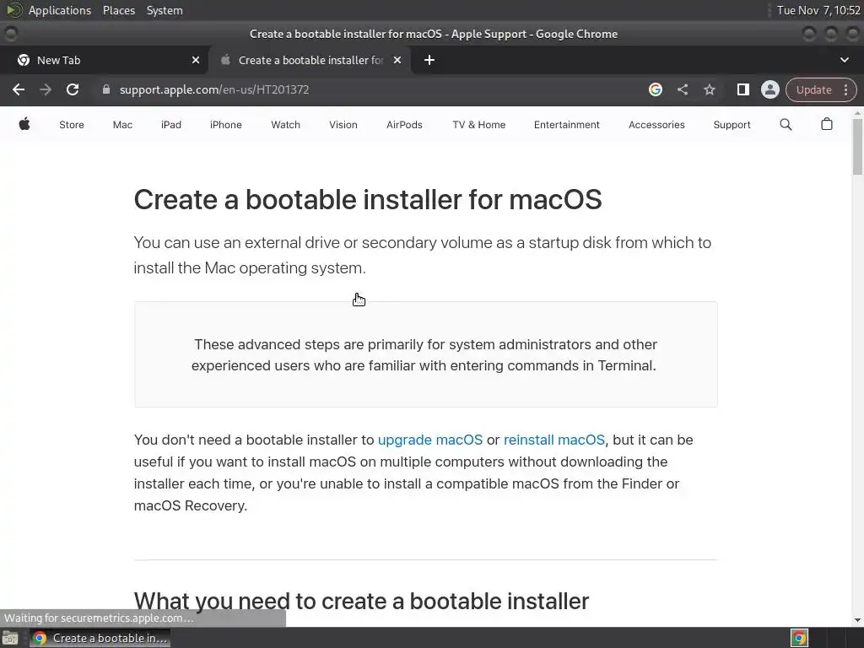The height and width of the screenshot is (648, 864).
Task: Open Entertainment in Apple navigation
Action: coord(566,125)
